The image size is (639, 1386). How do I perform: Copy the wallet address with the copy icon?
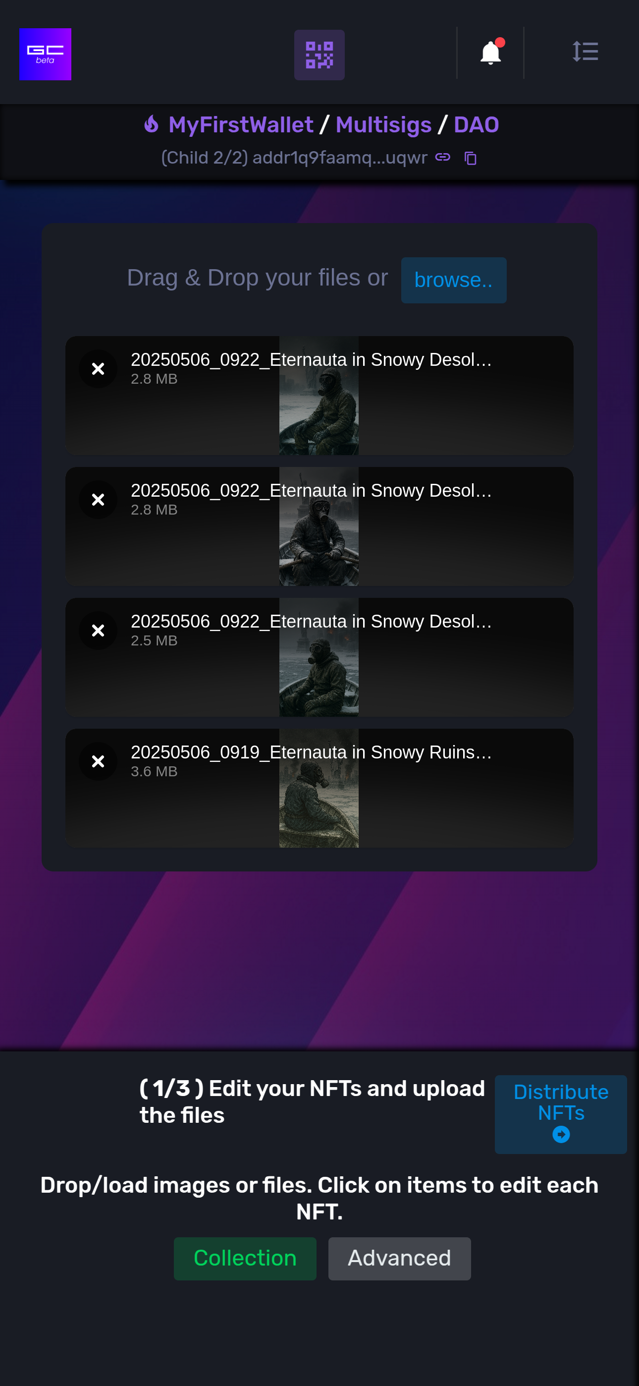(x=471, y=158)
